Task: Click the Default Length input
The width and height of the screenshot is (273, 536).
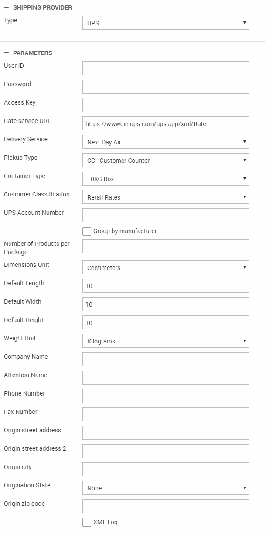Action: point(165,286)
